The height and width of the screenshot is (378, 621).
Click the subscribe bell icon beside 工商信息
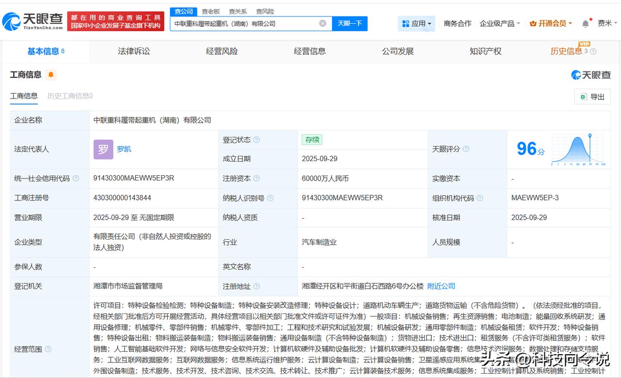tap(51, 75)
